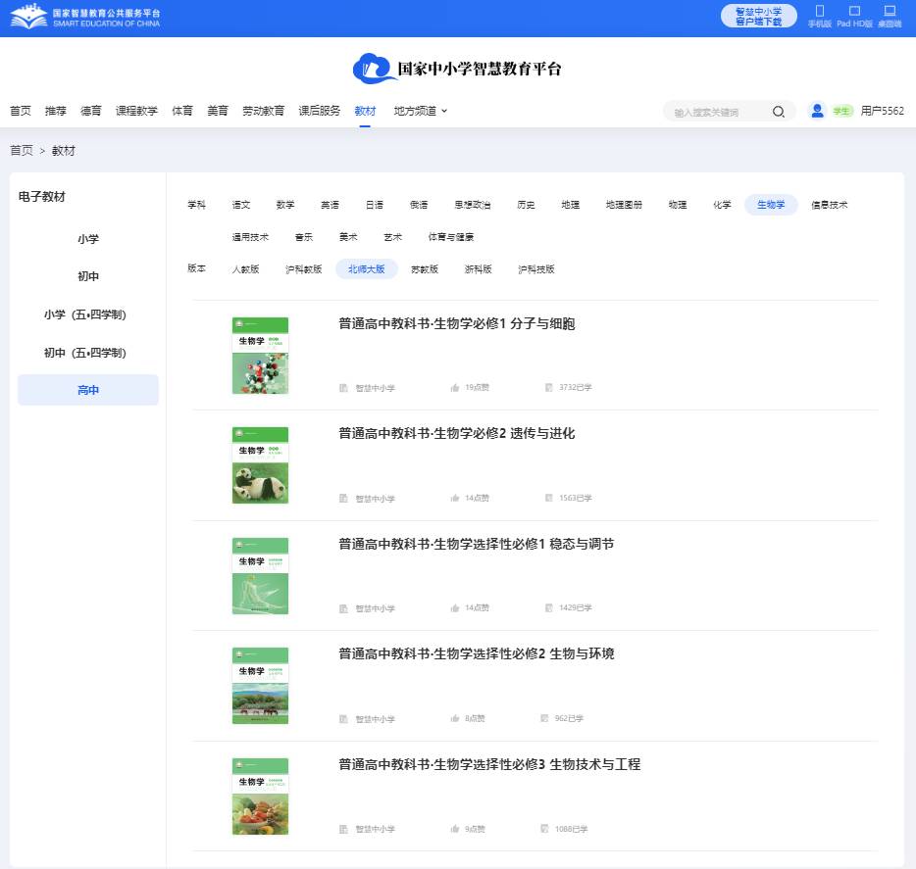Select the 北师大版 version filter

[x=365, y=268]
